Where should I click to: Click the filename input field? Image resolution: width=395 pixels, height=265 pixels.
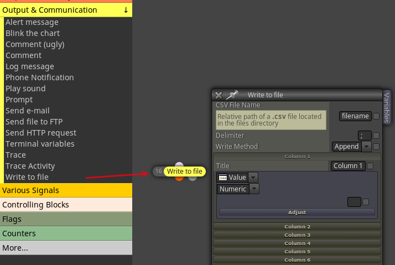point(355,116)
